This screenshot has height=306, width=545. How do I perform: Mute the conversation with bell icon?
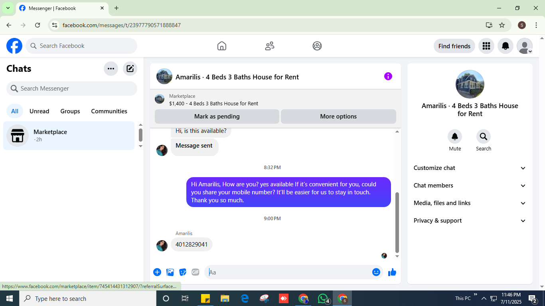(455, 137)
